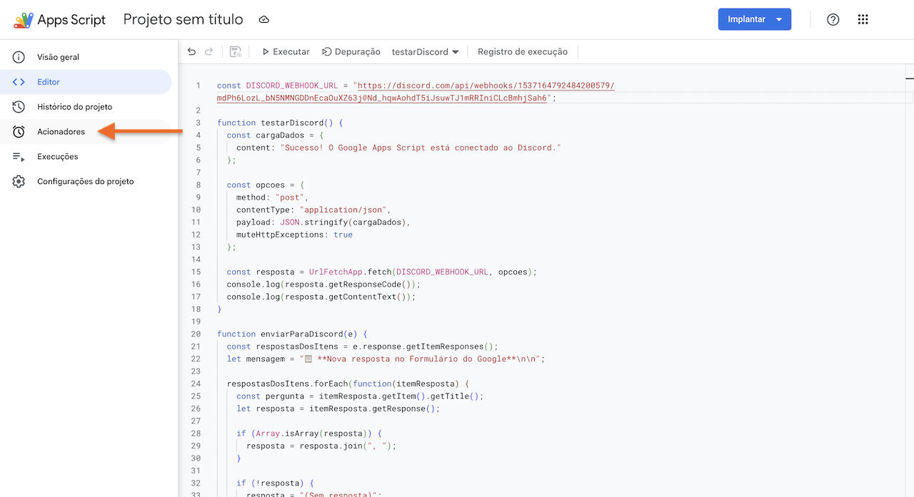Click the 'const opcoes = {' line
The height and width of the screenshot is (497, 914).
click(266, 185)
